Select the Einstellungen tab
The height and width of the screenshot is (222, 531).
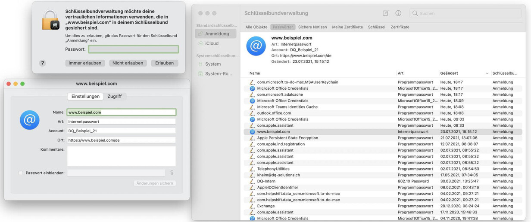(x=85, y=97)
